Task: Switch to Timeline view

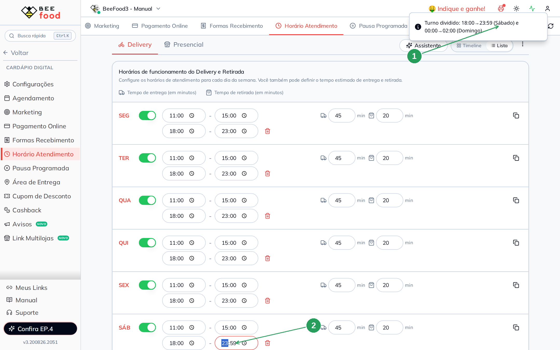Action: 469,46
